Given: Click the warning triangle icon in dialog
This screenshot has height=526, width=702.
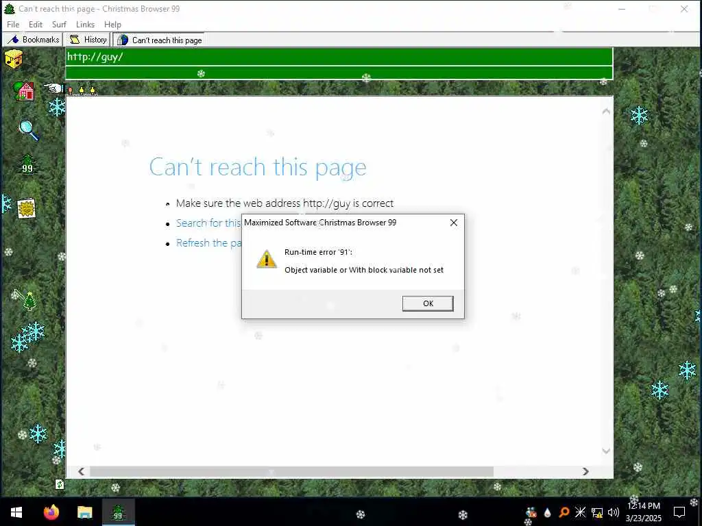Looking at the screenshot, I should click(267, 260).
